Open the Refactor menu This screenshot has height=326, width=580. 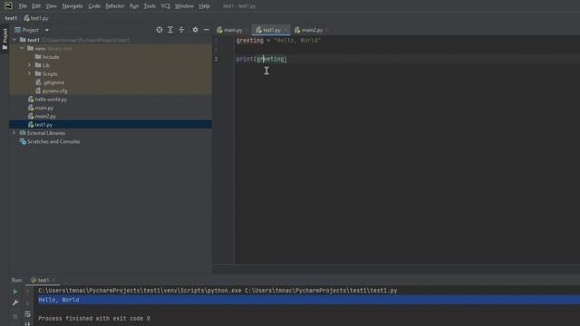pyautogui.click(x=115, y=6)
